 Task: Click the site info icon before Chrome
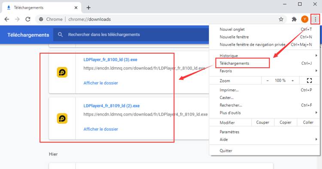click(41, 19)
